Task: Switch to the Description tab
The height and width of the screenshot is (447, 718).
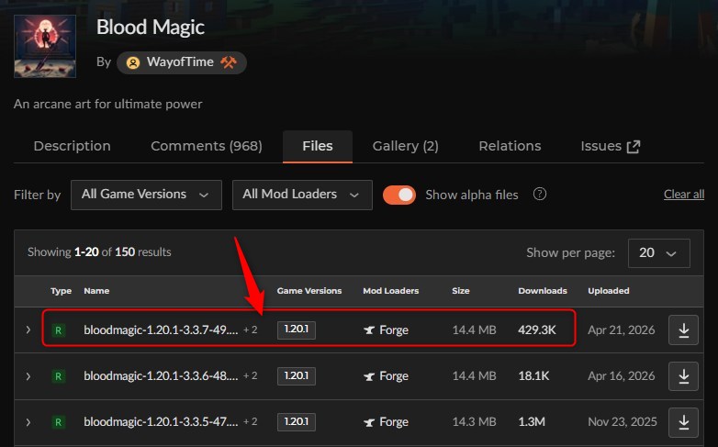Action: pyautogui.click(x=72, y=146)
